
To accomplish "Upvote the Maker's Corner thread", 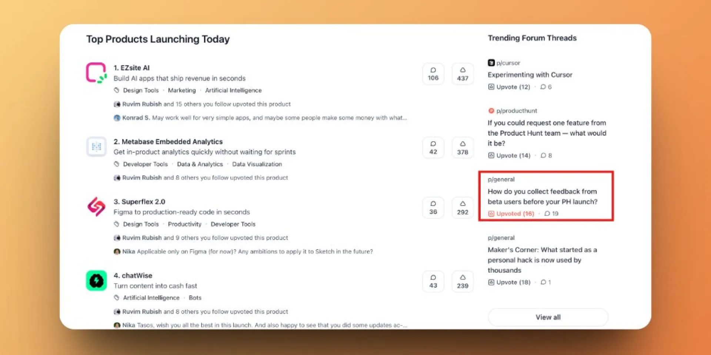I will 509,282.
